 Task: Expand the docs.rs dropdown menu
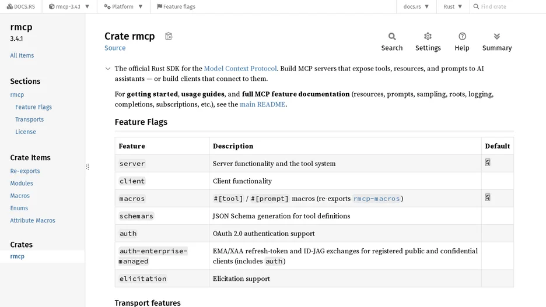point(416,6)
